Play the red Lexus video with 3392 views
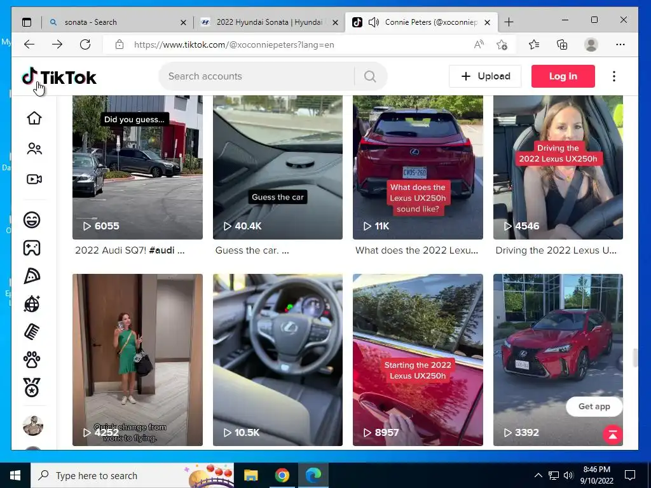Viewport: 651px width, 488px height. (558, 360)
